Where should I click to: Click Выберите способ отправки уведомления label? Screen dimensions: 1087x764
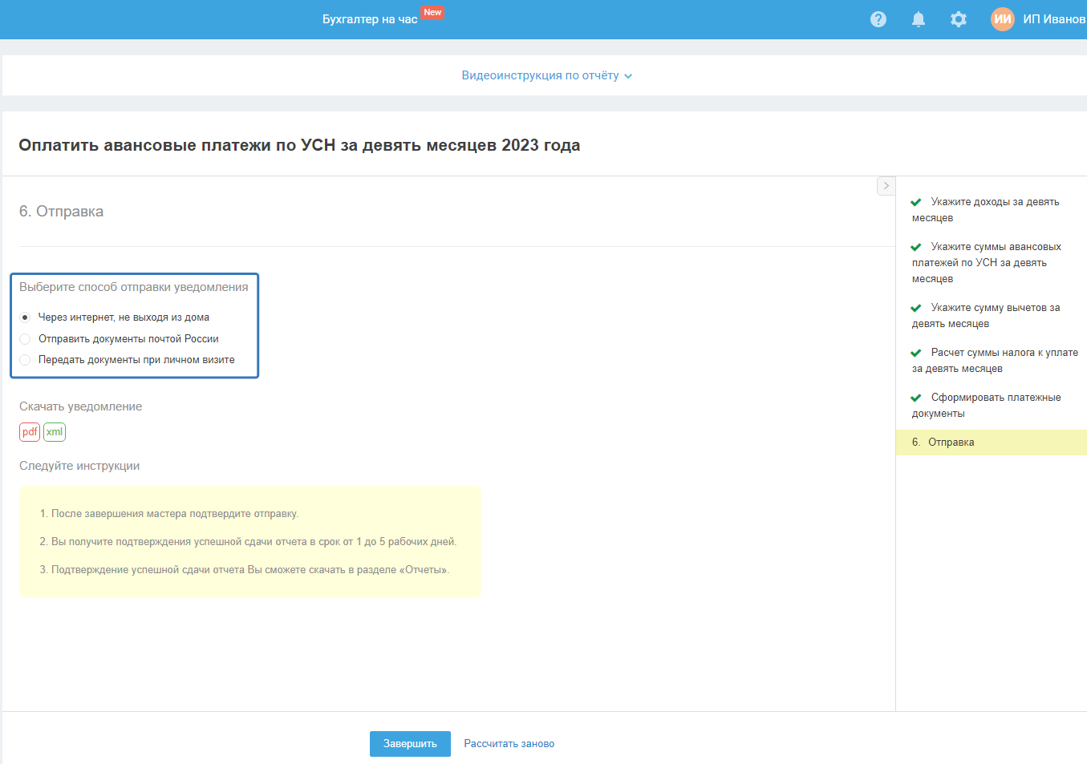pos(134,287)
